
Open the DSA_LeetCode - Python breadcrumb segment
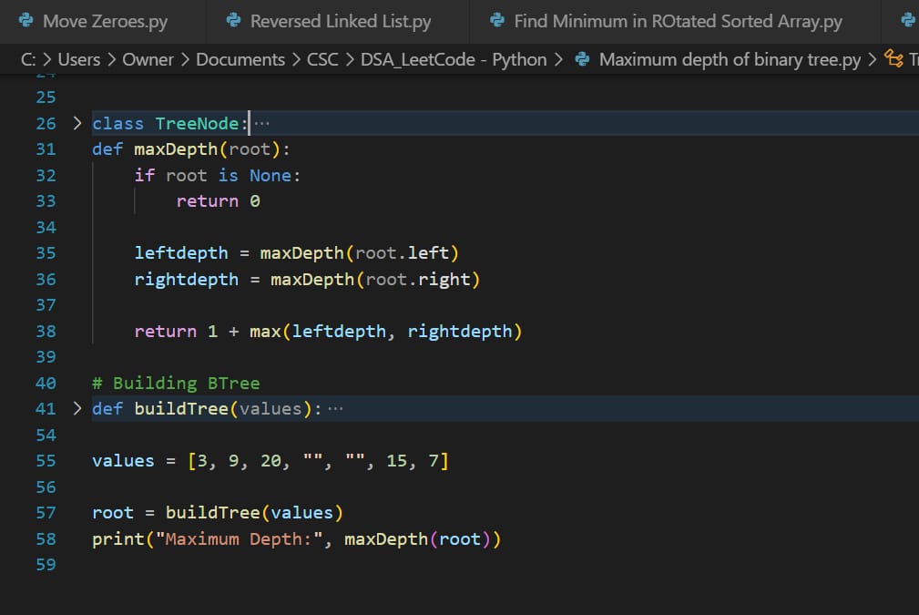(454, 59)
